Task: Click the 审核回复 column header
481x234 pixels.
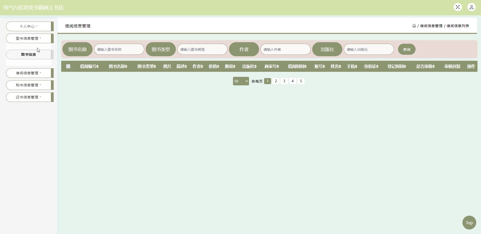Action: [452, 67]
